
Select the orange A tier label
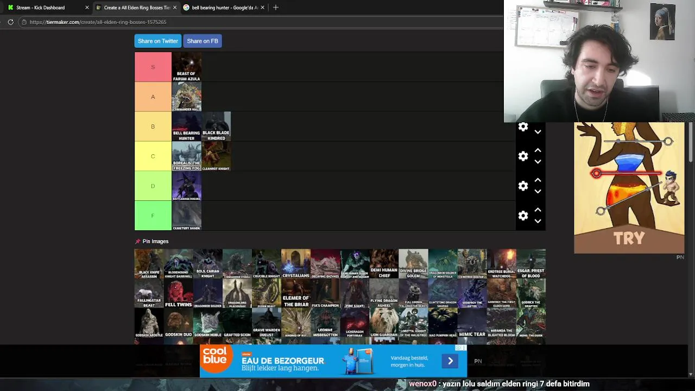153,97
